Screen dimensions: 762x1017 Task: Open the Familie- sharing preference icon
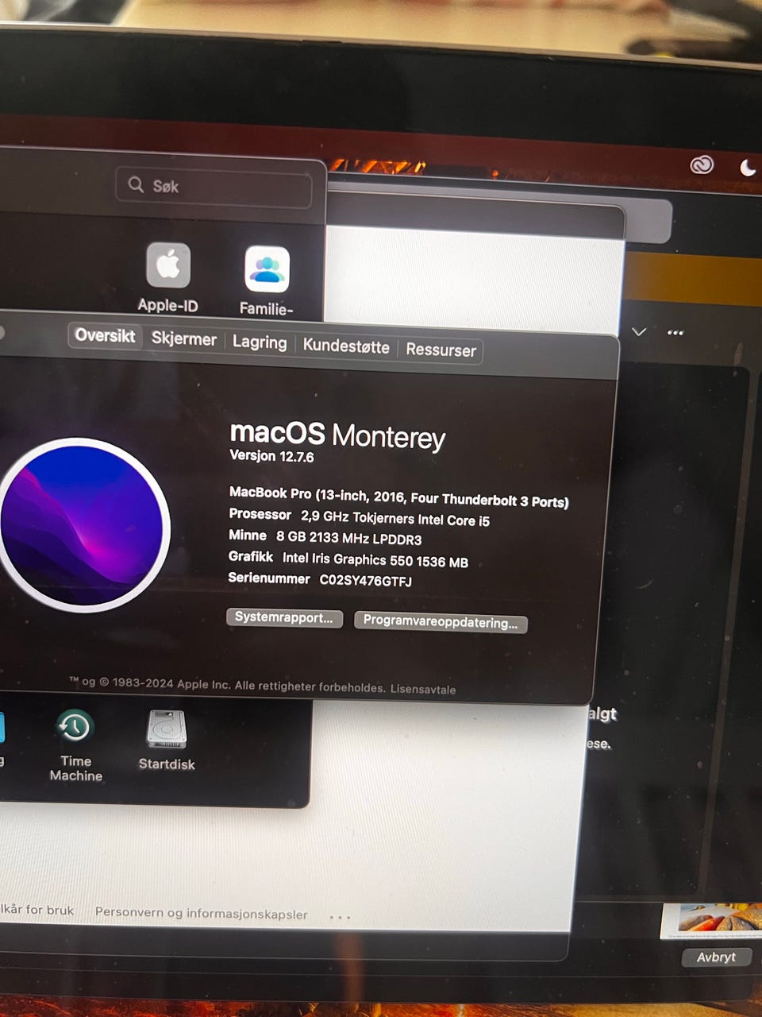(267, 269)
